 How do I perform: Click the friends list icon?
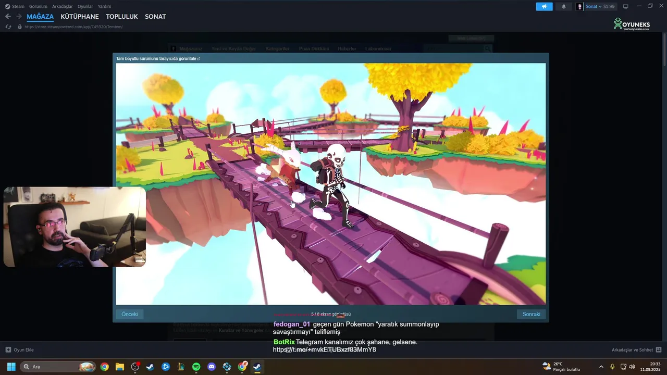coord(659,350)
